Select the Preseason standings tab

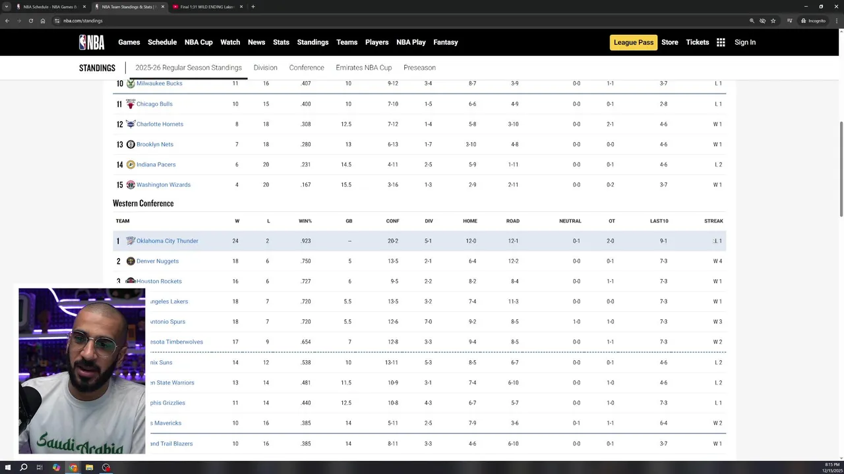(419, 68)
